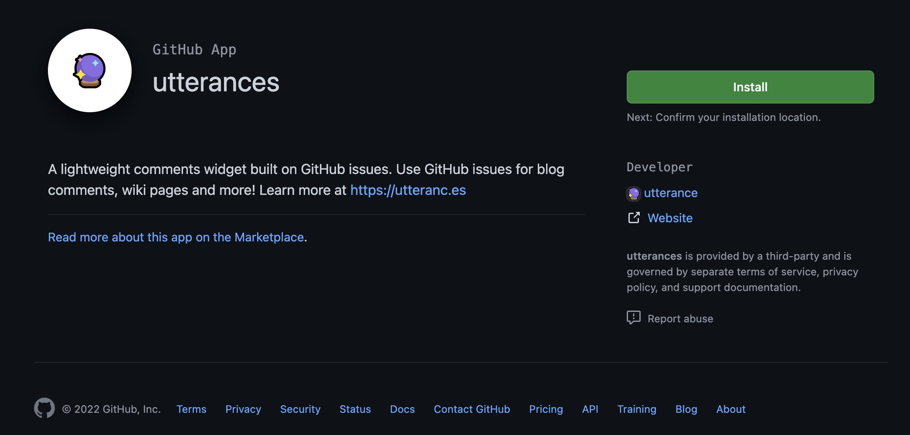Click the small utterance developer avatar icon
Screen dimensions: 910x435
tap(633, 193)
